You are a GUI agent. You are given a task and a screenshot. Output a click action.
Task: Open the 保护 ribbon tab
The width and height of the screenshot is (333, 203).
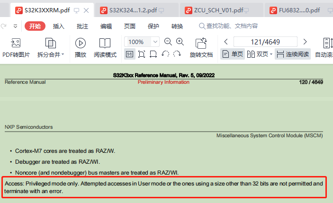tap(153, 26)
